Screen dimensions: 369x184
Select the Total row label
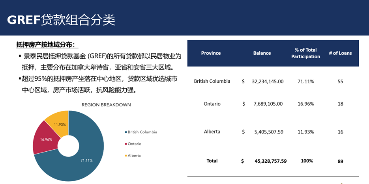tap(212, 161)
